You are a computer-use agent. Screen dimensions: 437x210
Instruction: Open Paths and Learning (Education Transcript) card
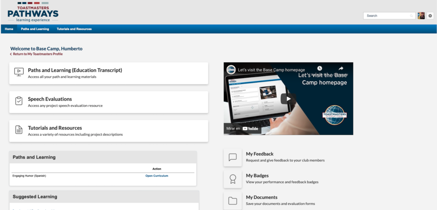(109, 73)
